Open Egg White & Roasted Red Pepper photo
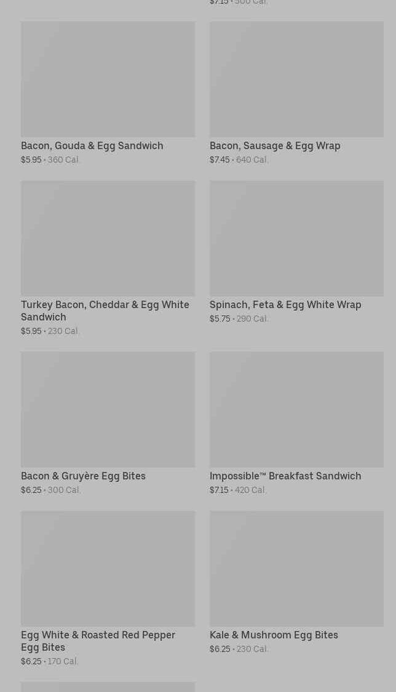 [x=108, y=568]
